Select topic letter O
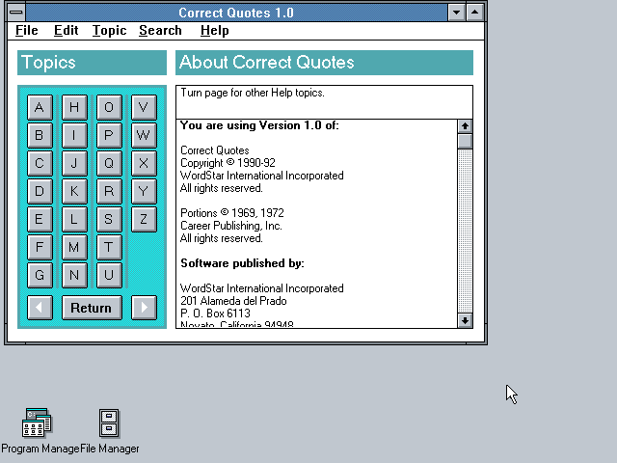 109,107
